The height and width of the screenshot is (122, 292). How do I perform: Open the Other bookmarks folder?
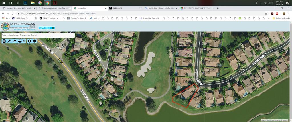(281, 18)
